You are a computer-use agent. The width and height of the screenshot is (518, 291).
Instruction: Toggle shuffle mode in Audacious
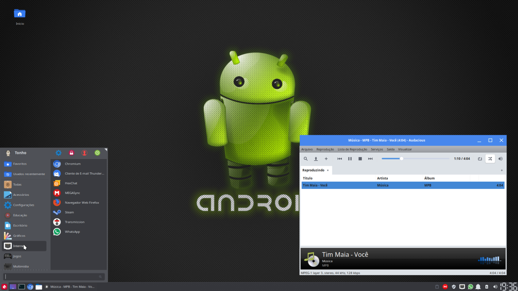490,159
